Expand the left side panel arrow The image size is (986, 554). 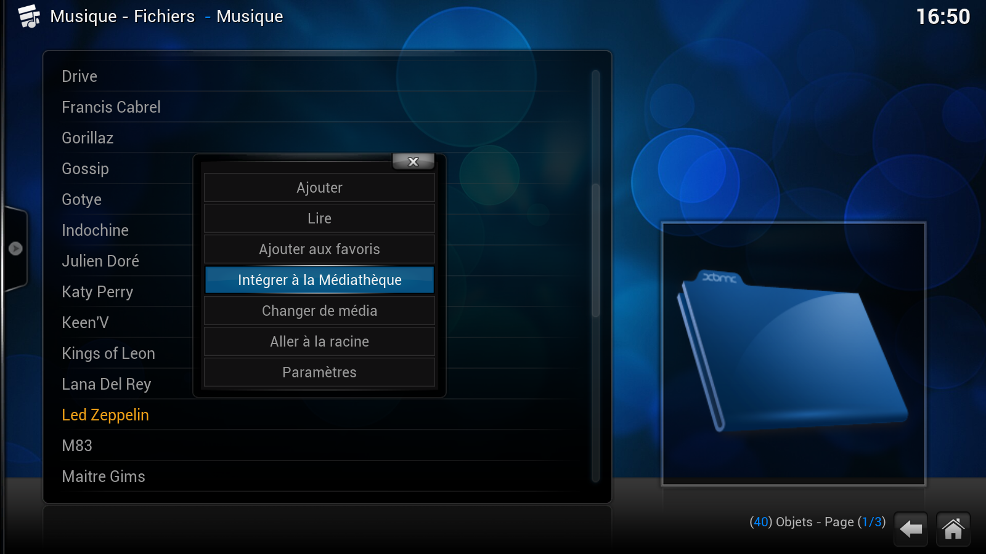click(15, 249)
